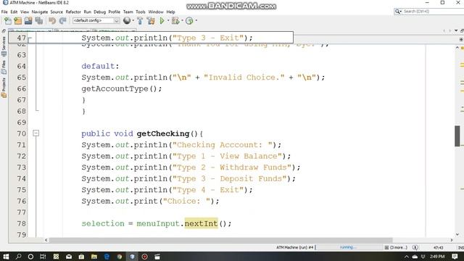Screen dimensions: 464x261
Task: Open the File menu
Action: coord(4,12)
